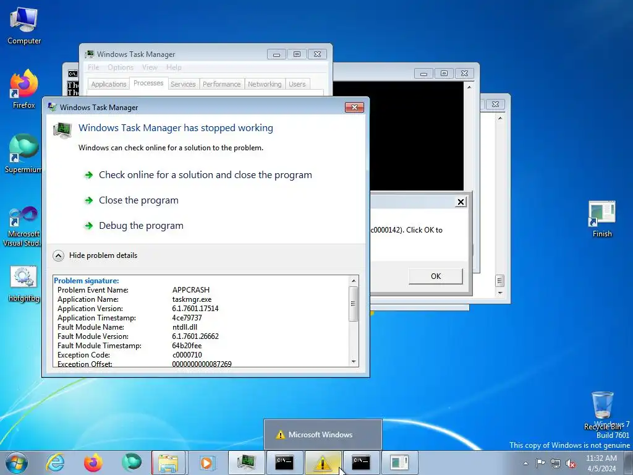
Task: Switch to the Processes tab
Action: [148, 83]
